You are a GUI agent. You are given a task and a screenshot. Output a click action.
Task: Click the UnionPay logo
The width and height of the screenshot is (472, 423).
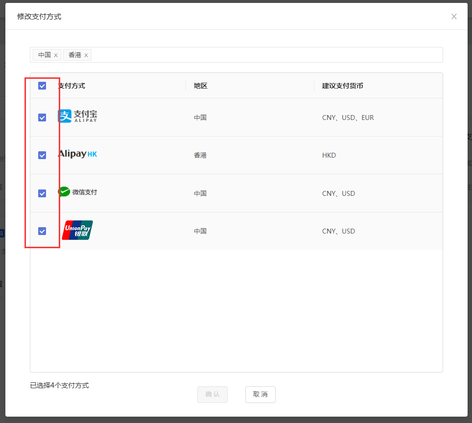coord(77,230)
